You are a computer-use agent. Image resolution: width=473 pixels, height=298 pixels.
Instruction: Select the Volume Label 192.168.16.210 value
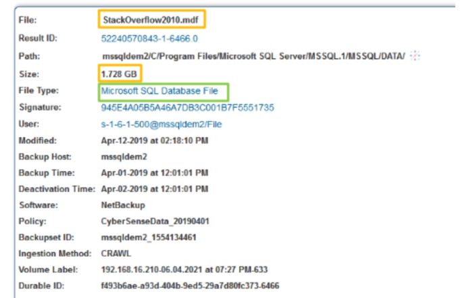[184, 270]
